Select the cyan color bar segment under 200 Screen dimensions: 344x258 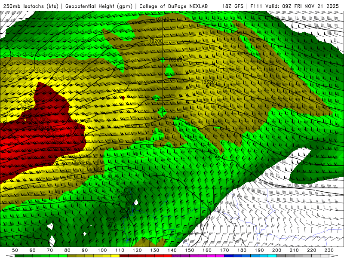[x=273, y=256]
